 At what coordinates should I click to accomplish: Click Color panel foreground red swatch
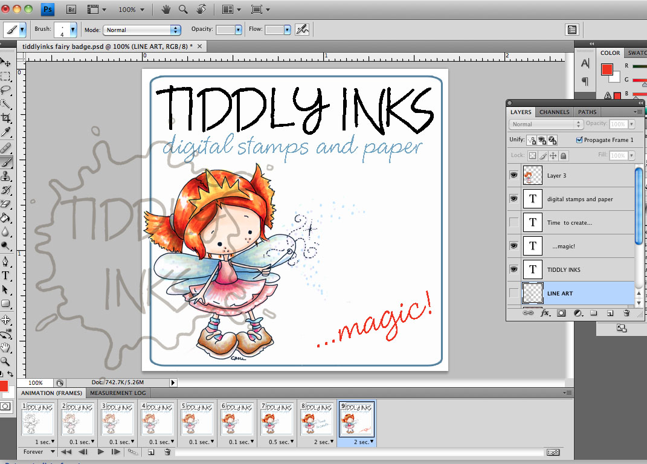[x=607, y=69]
